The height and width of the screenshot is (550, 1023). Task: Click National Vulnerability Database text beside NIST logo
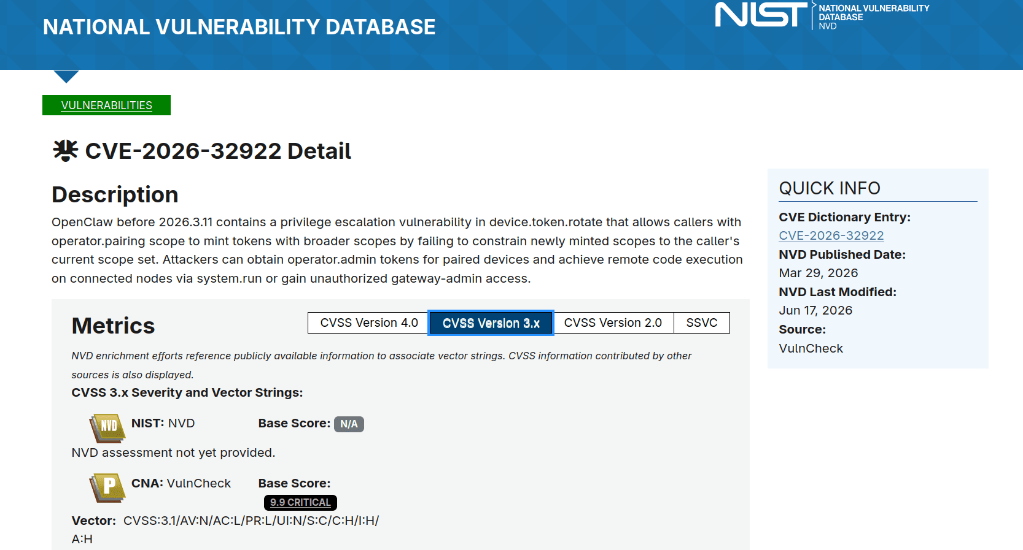click(x=874, y=17)
